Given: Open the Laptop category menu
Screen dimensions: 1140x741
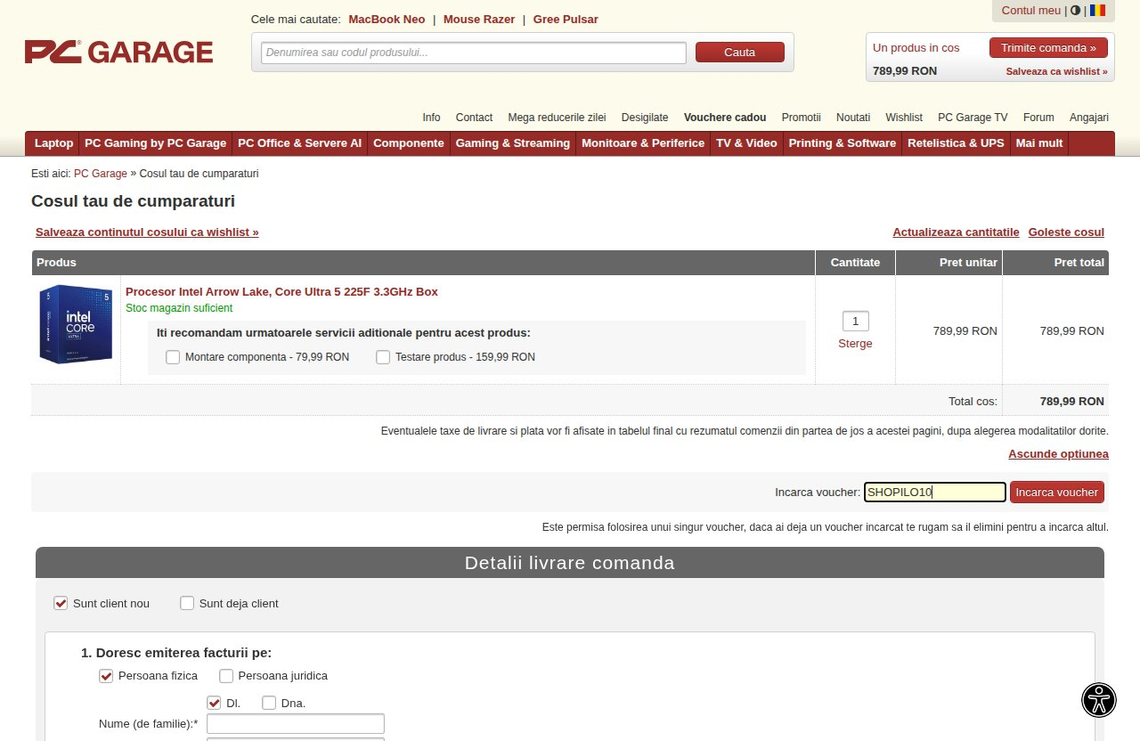Looking at the screenshot, I should click(53, 143).
